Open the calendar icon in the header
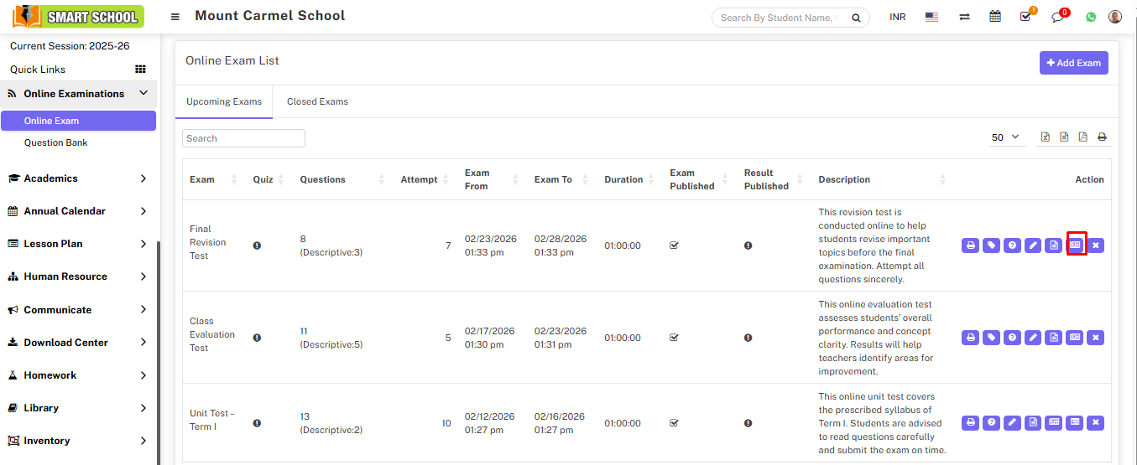This screenshot has height=465, width=1137. tap(995, 17)
